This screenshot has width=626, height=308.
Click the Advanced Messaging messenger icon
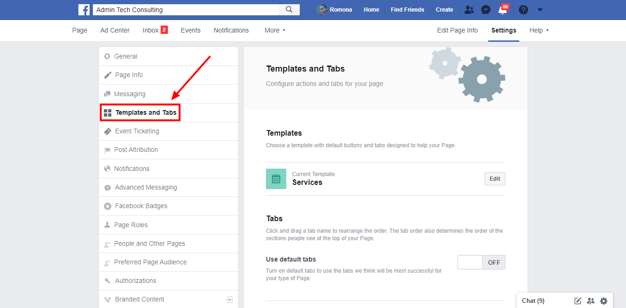pos(108,188)
